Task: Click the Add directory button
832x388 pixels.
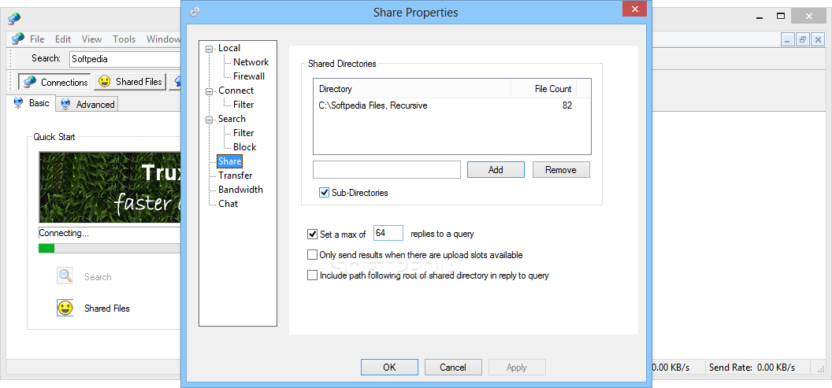Action: 496,170
